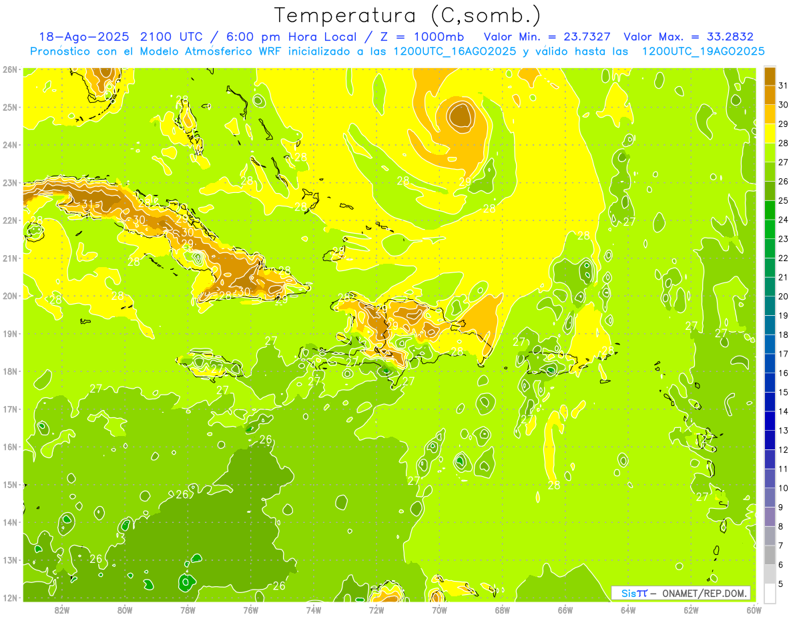Click the warm storm core near 25N 69W
This screenshot has height=619, width=801.
pyautogui.click(x=461, y=116)
